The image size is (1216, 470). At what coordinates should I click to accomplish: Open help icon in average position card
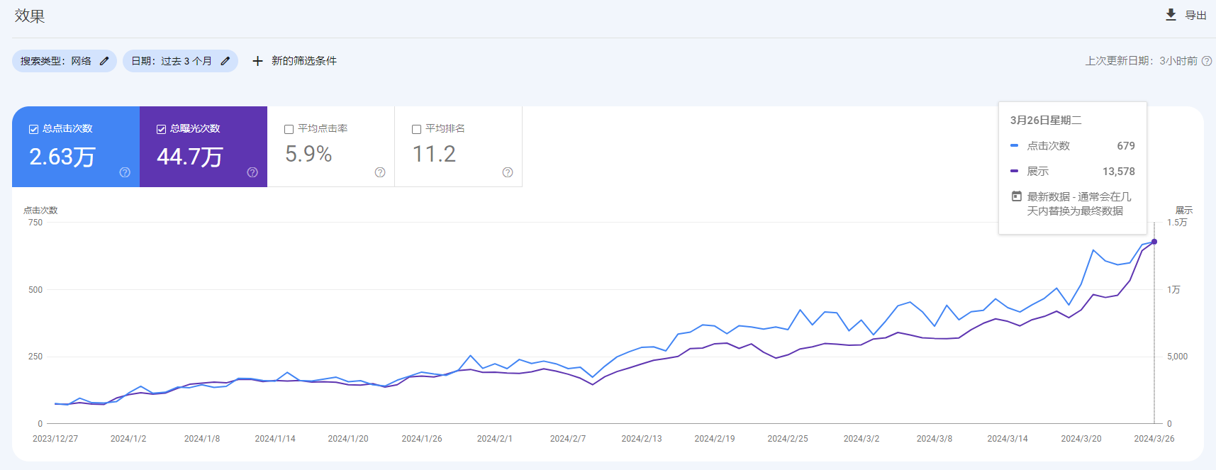[508, 172]
